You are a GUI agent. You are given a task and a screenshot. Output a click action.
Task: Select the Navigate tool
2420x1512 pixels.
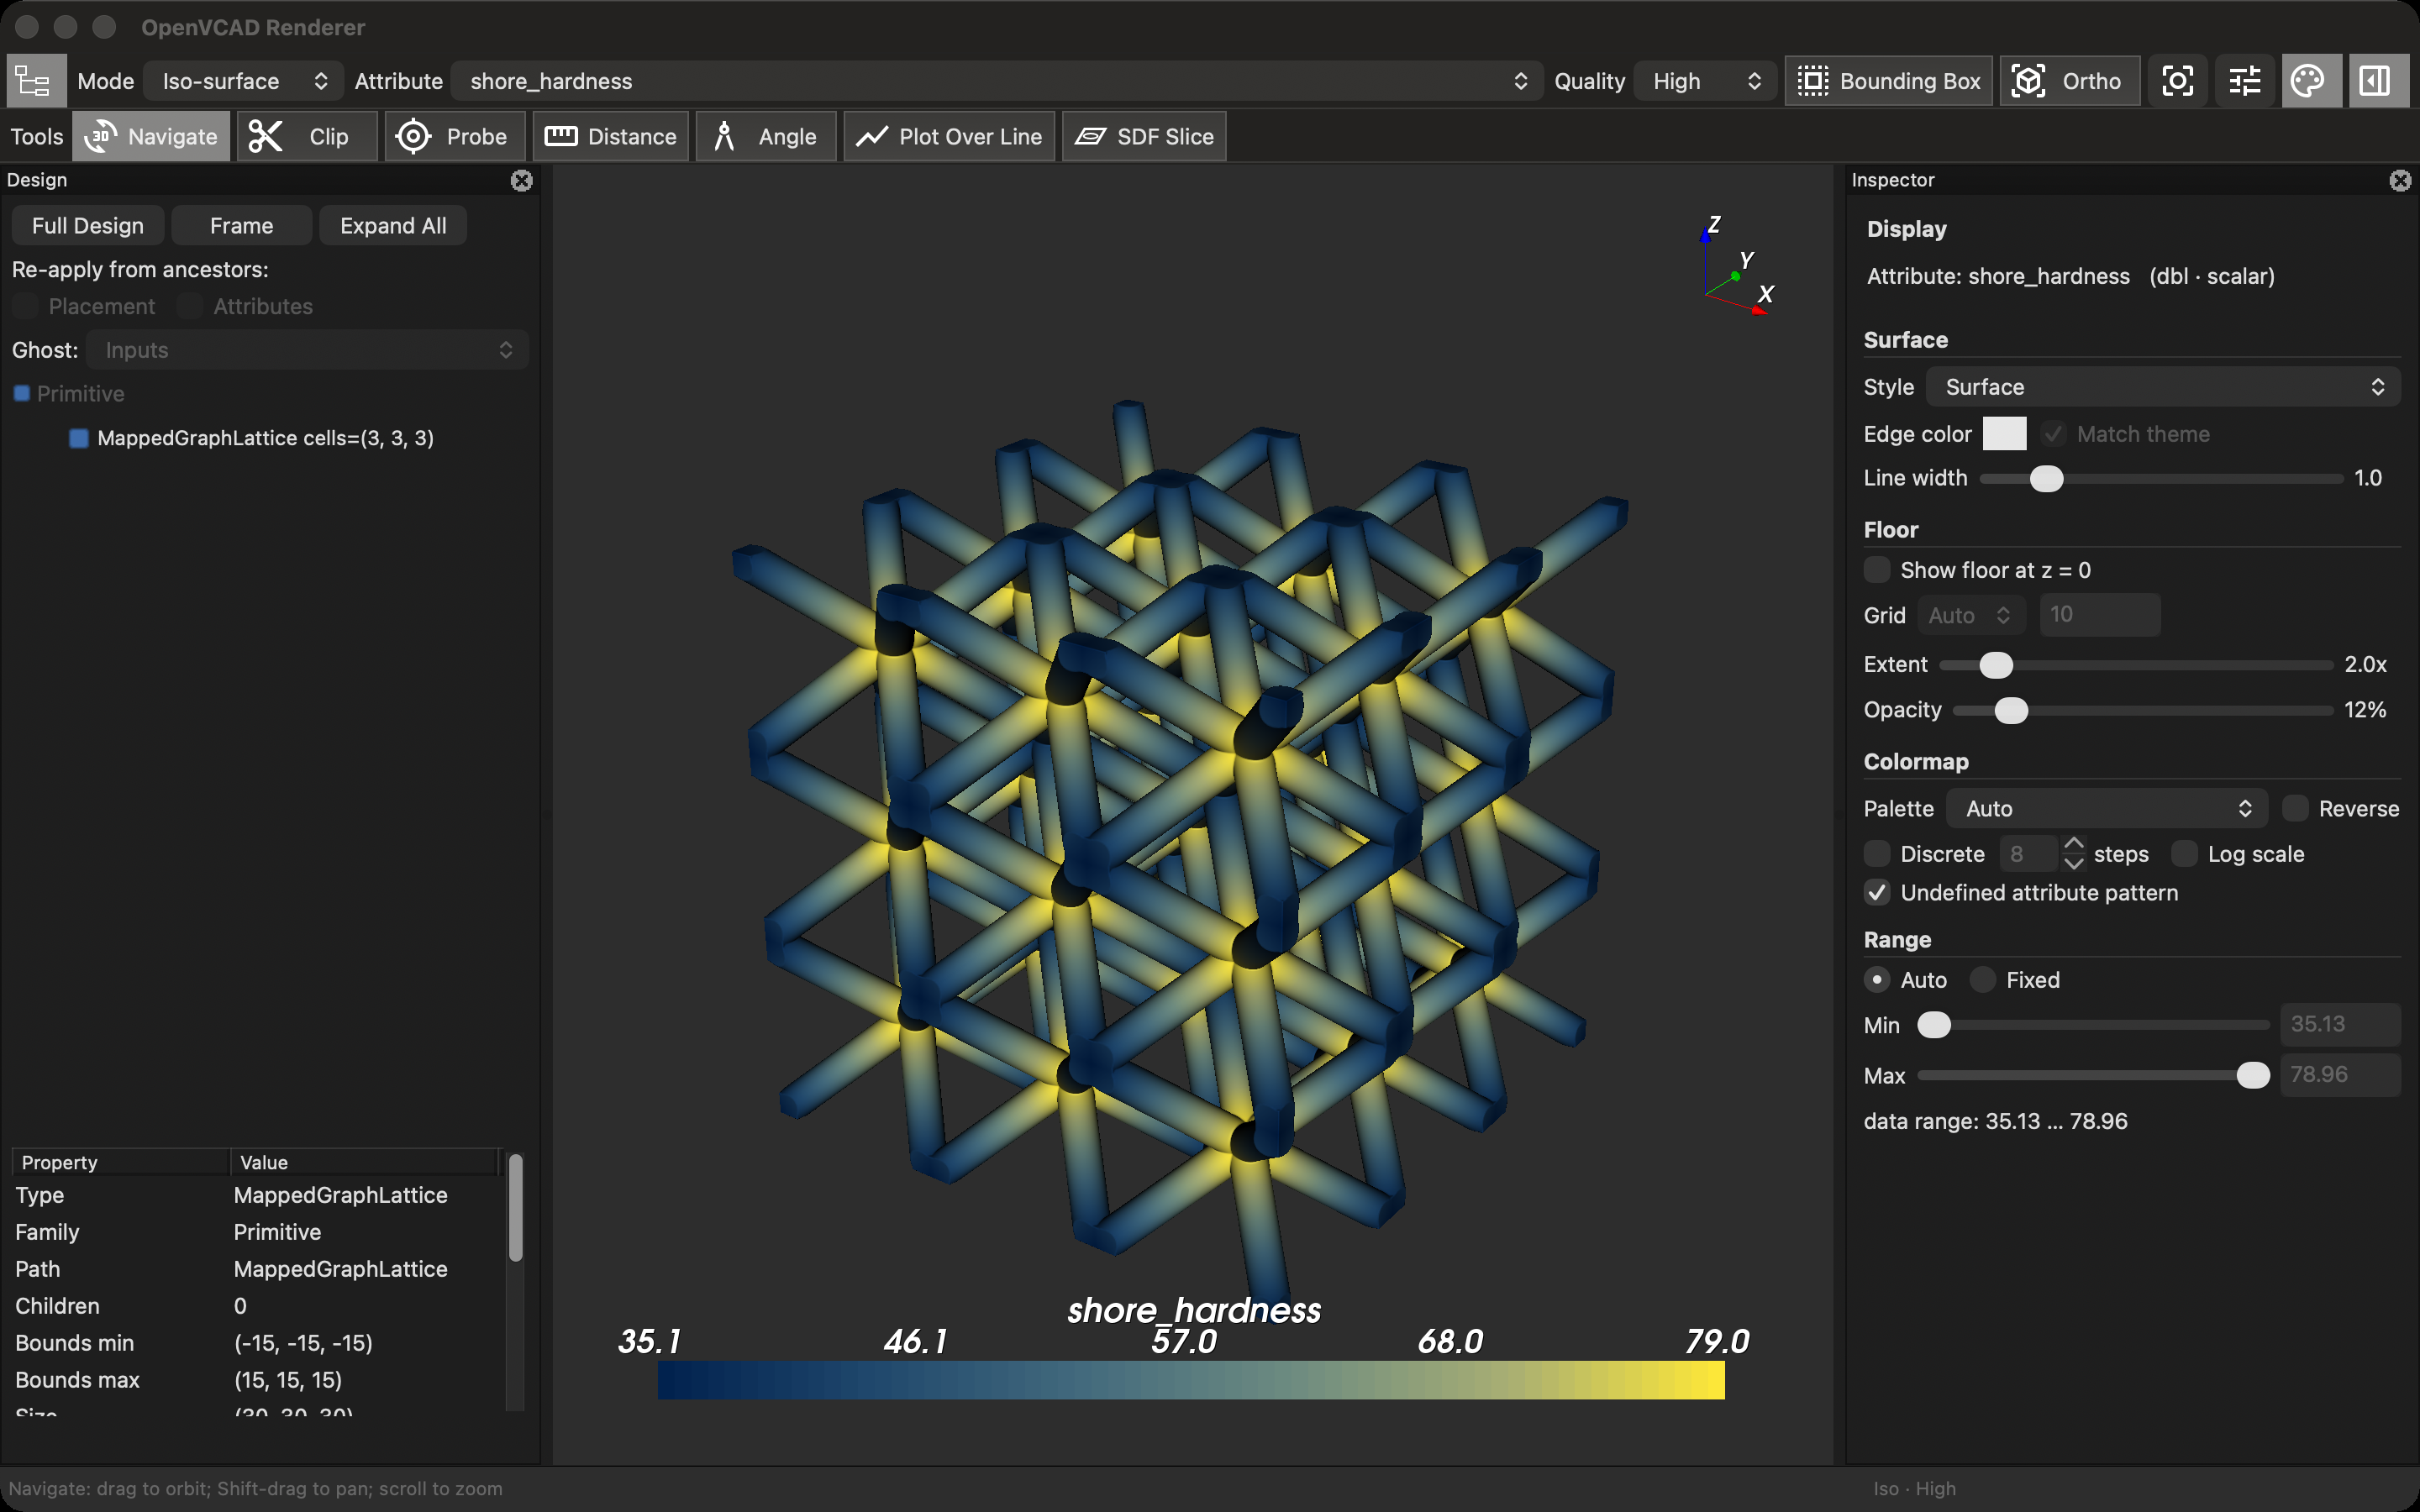pyautogui.click(x=151, y=136)
